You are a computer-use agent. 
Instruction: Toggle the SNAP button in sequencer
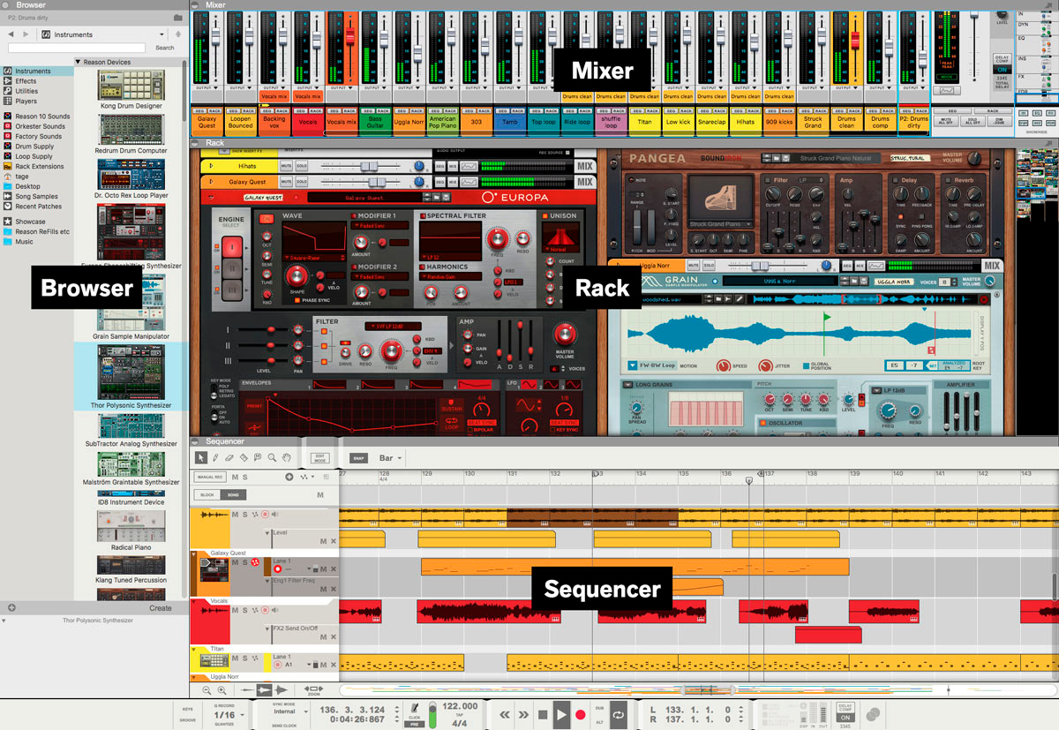358,458
